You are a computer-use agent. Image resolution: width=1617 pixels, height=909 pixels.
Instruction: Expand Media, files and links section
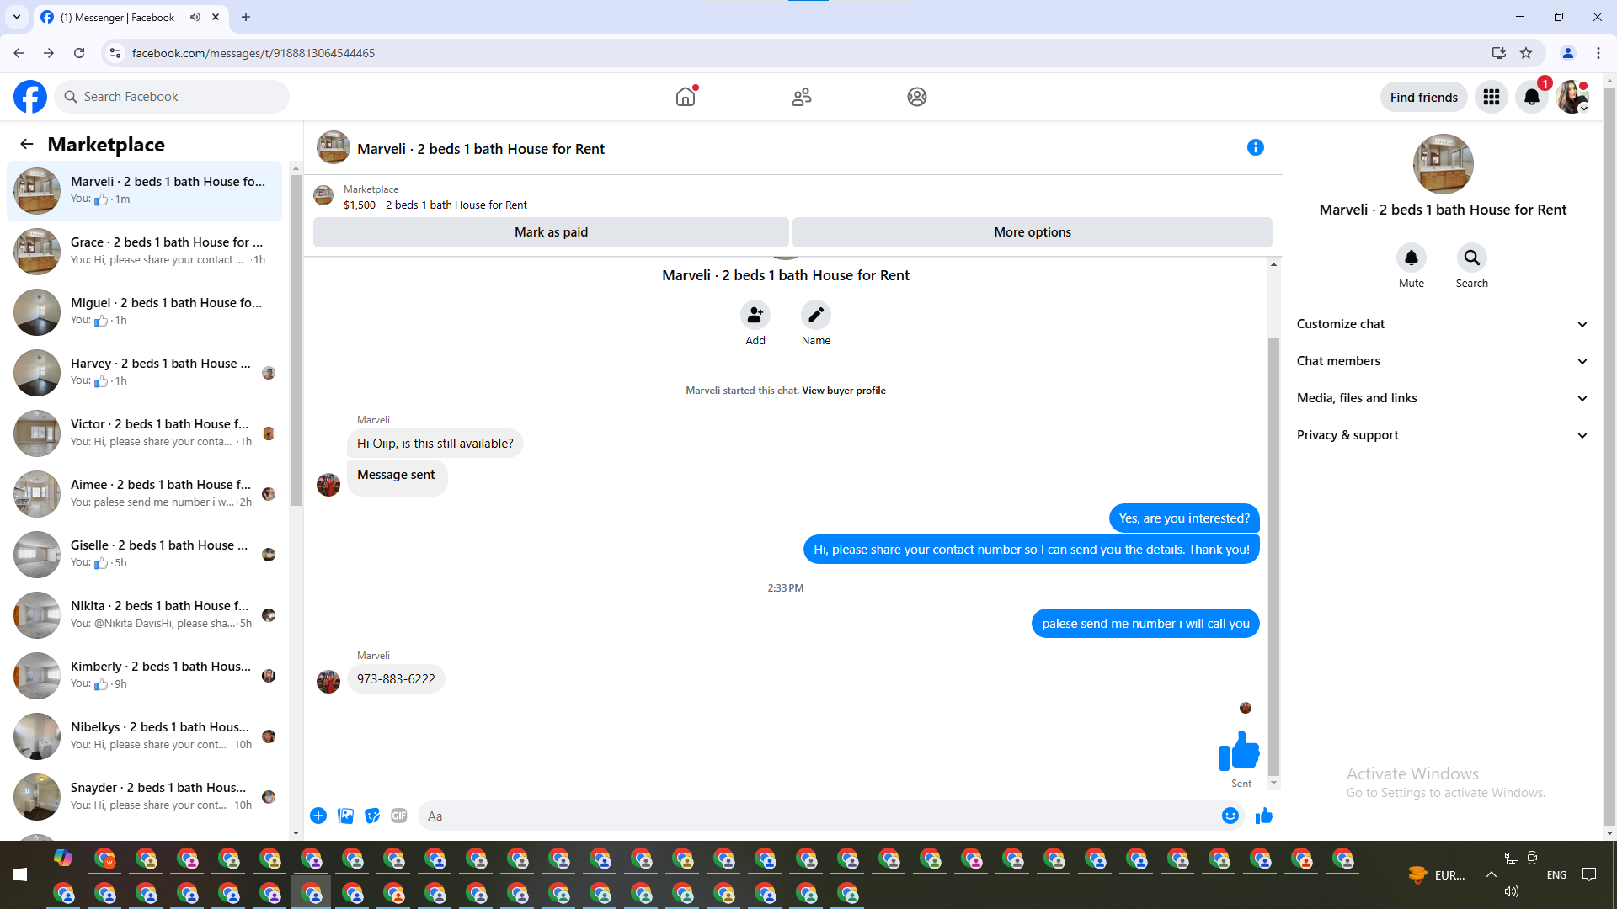(1442, 398)
